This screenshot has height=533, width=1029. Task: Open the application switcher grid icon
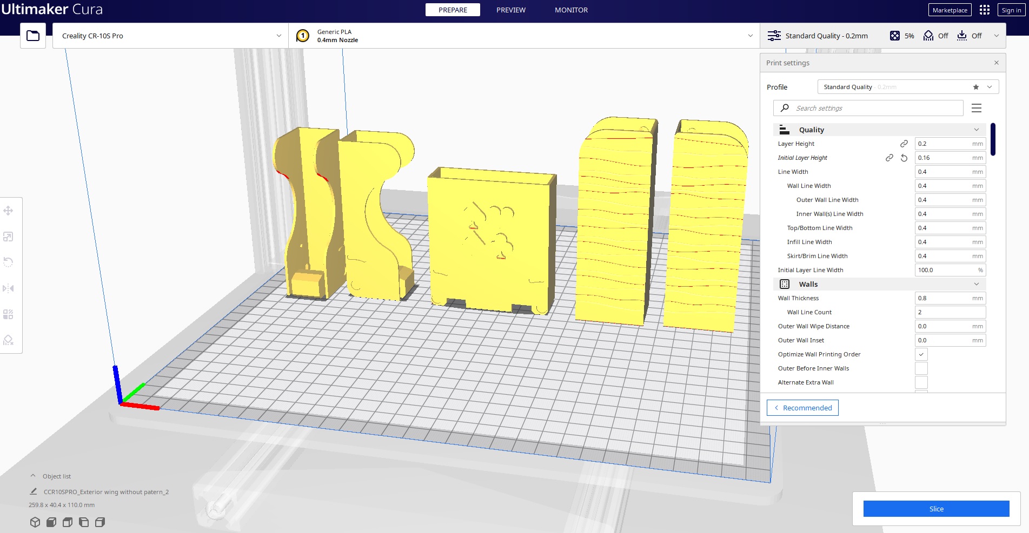pos(984,10)
